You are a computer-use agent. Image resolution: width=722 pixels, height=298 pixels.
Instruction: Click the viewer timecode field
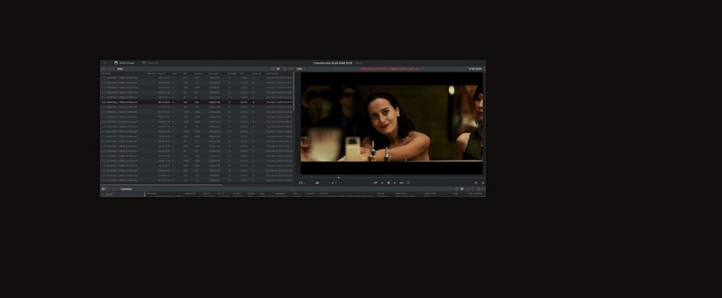coord(475,69)
